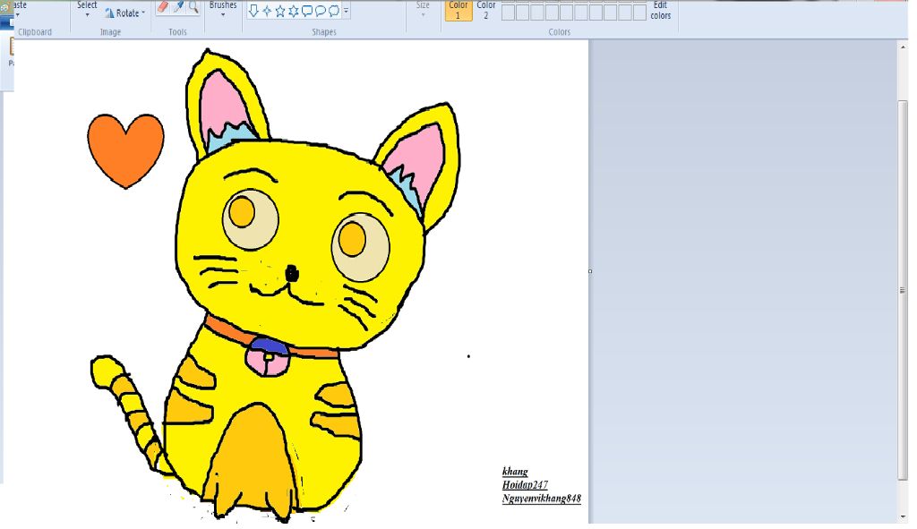Select the Color picker eyedropper tool

point(178,6)
